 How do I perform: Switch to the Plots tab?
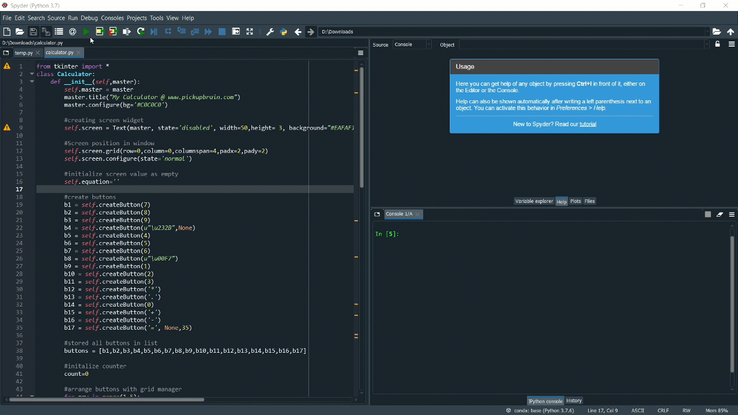click(575, 201)
